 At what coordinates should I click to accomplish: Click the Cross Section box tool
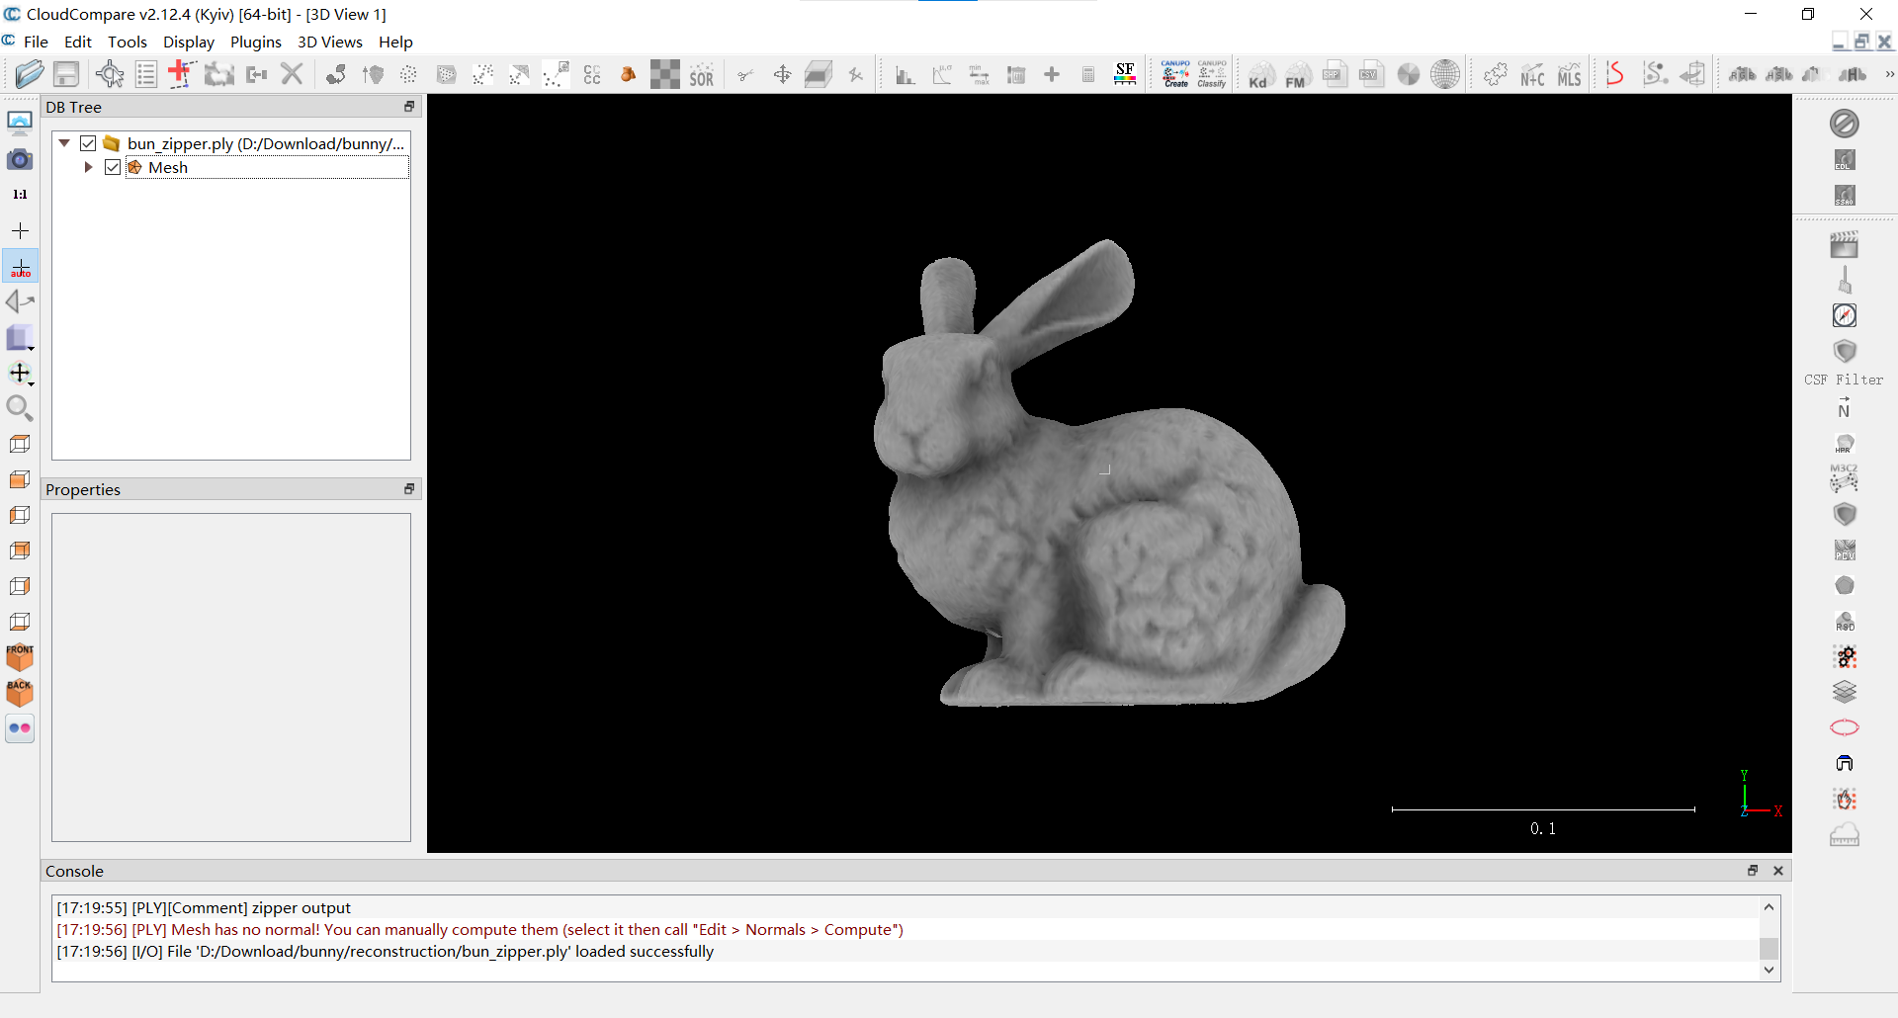pos(819,74)
